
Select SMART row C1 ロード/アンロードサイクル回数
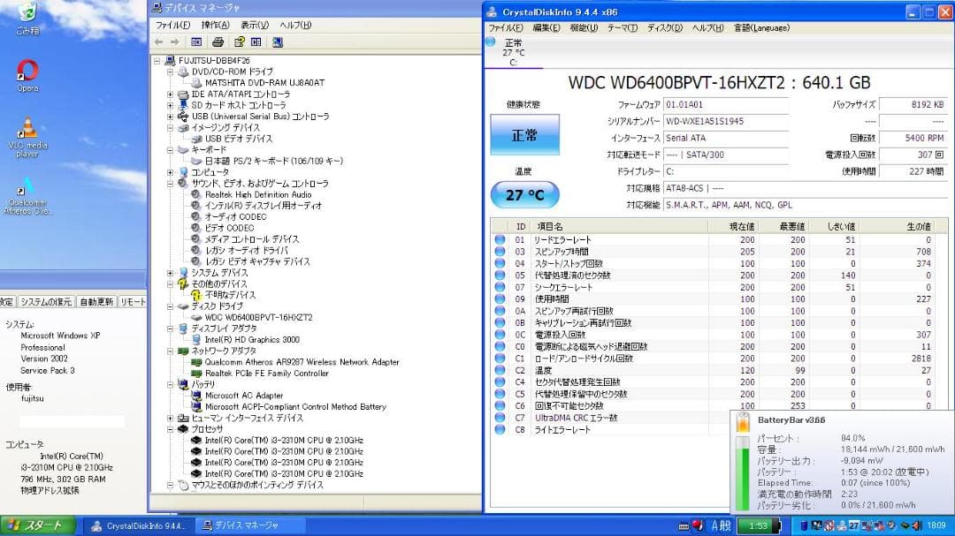719,359
